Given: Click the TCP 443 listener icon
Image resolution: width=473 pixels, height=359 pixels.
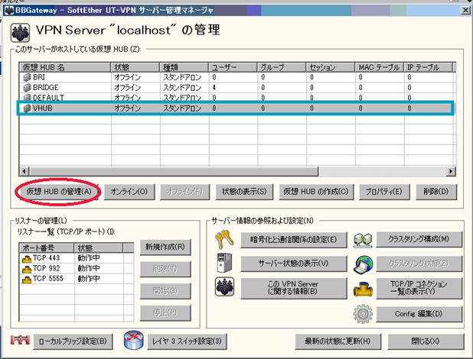Looking at the screenshot, I should click(27, 258).
